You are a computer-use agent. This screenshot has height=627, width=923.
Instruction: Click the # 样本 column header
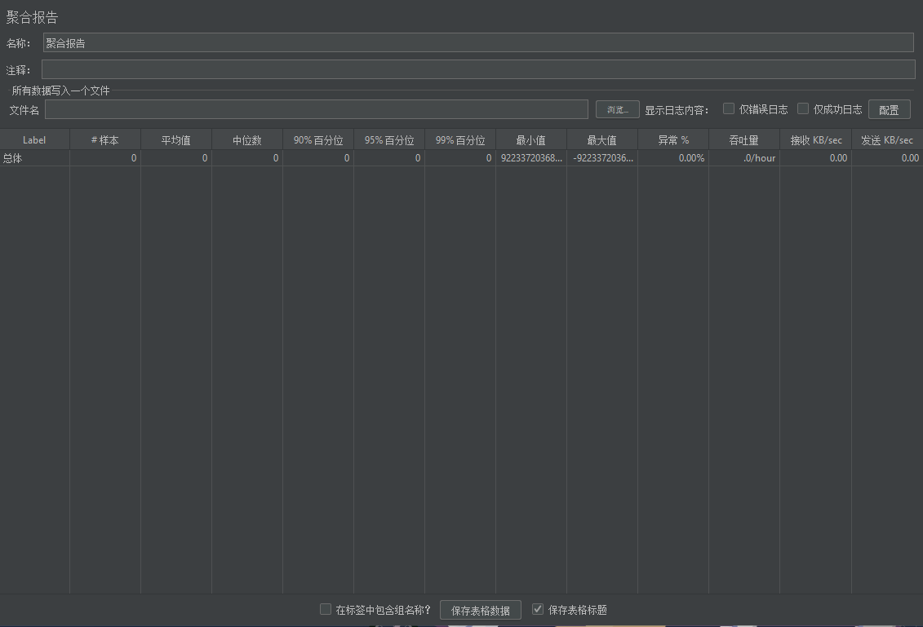[x=105, y=140]
